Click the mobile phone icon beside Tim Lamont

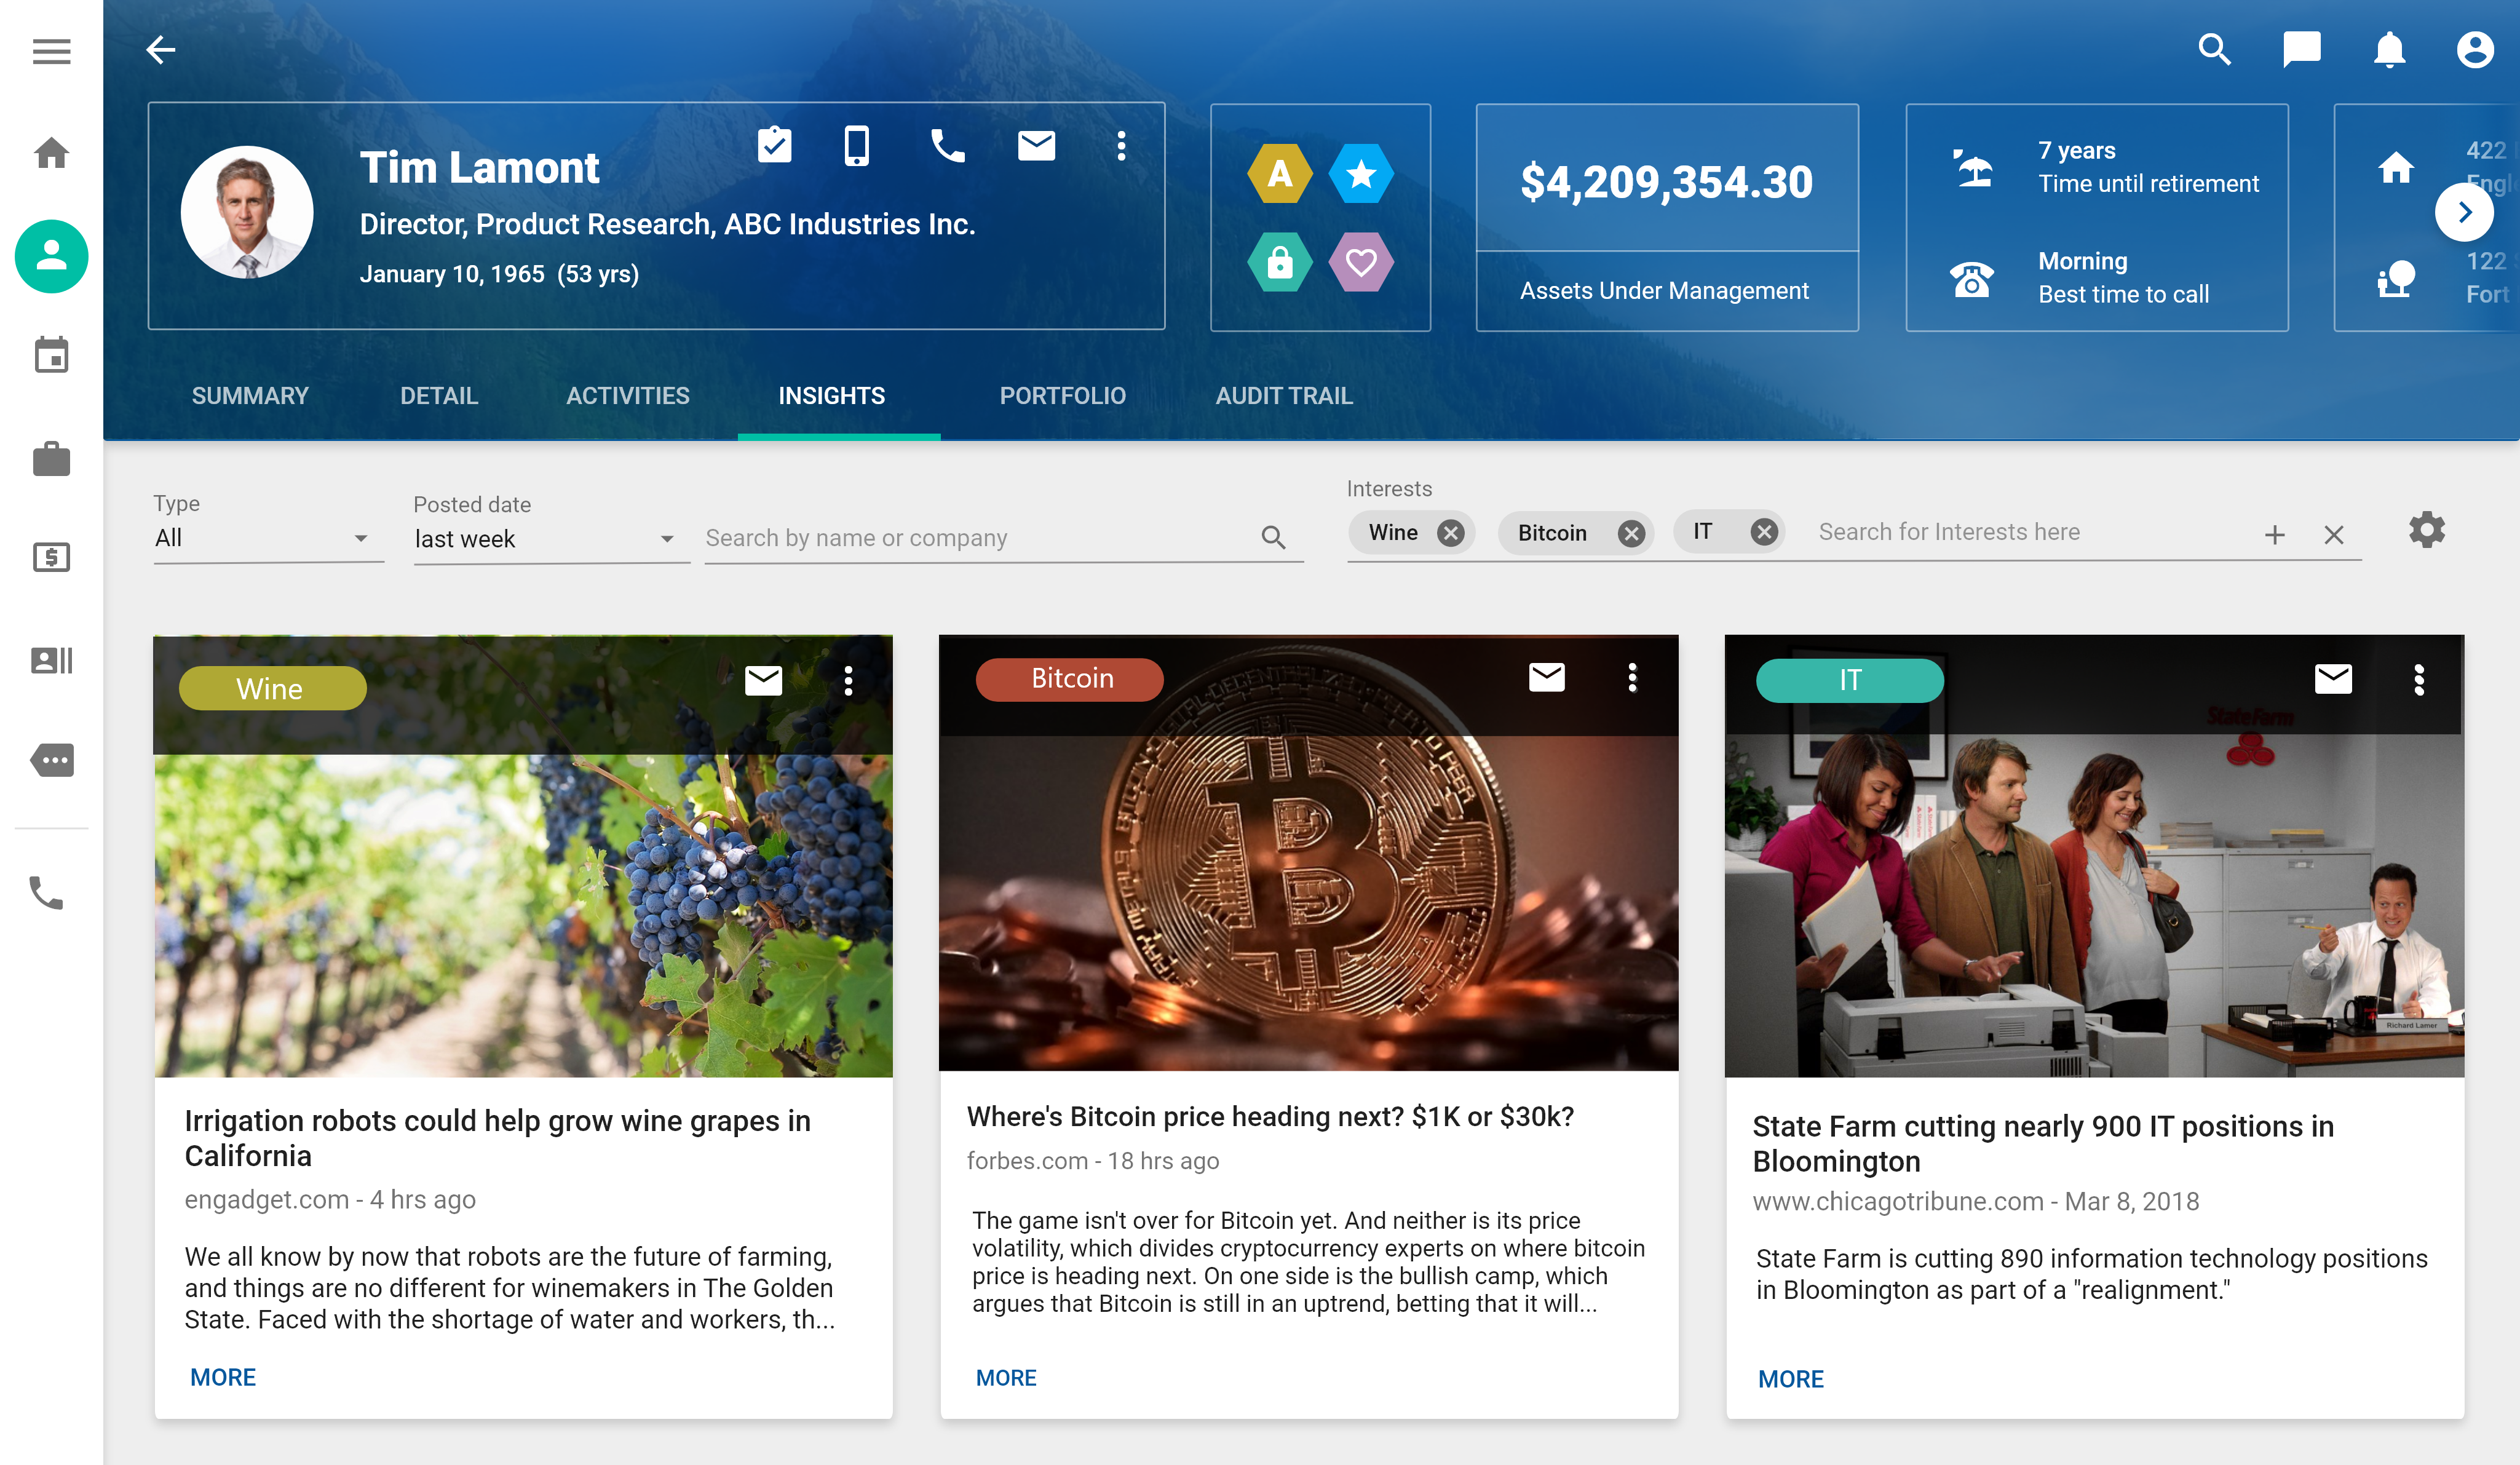[x=856, y=146]
